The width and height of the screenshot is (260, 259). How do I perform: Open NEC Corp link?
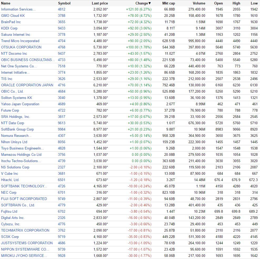(x=9, y=192)
